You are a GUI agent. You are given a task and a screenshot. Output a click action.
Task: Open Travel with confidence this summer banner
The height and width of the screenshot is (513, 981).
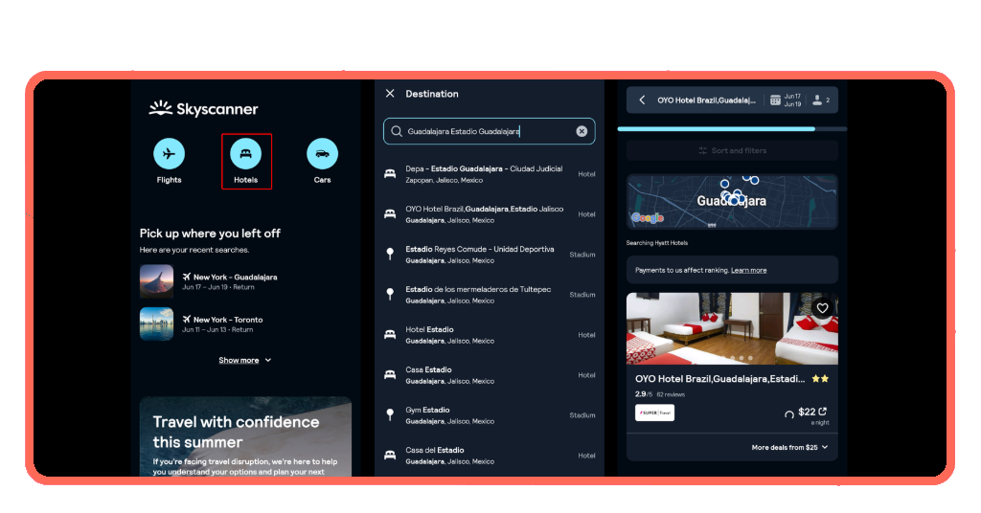[245, 436]
